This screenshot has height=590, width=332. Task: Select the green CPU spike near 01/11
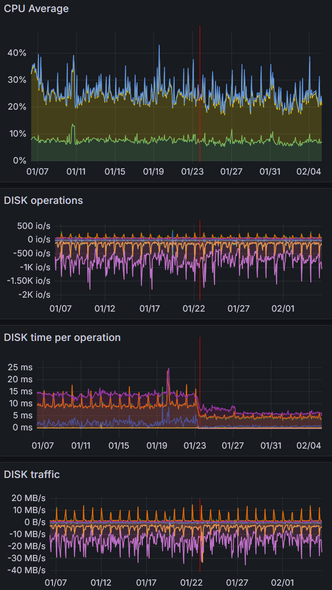pyautogui.click(x=73, y=126)
